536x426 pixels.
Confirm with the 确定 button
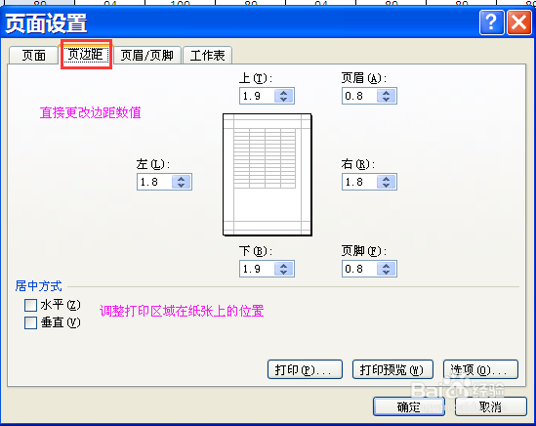[x=409, y=406]
